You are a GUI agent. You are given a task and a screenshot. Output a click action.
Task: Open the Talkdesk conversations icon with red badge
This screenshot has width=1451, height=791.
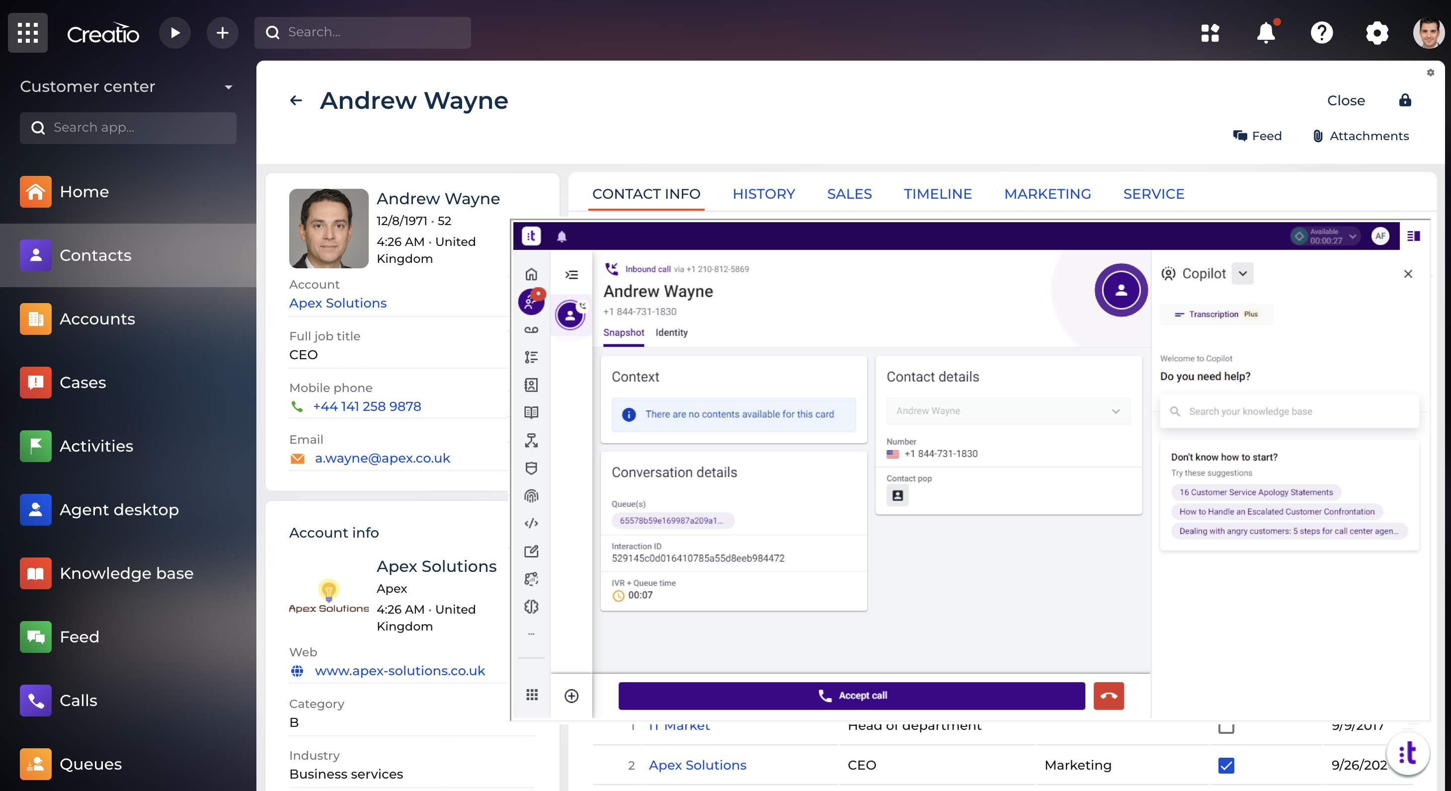[x=531, y=302]
